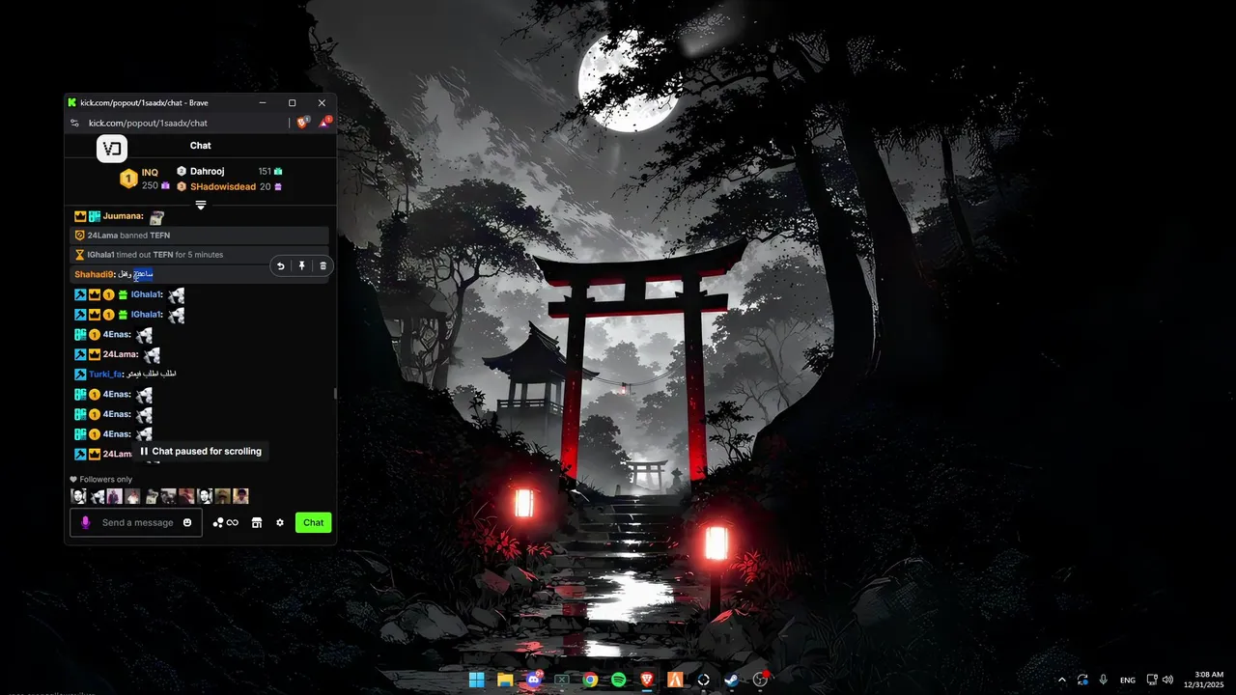The width and height of the screenshot is (1236, 695).
Task: Collapse the leaderboard with double-line arrow
Action: click(201, 205)
